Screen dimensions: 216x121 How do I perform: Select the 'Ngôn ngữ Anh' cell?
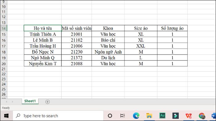[108, 52]
